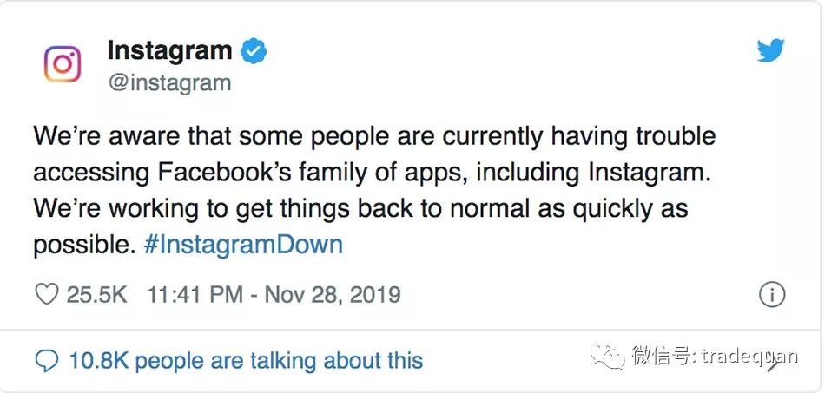825x393 pixels.
Task: Like the tweet with the heart icon
Action: click(46, 295)
